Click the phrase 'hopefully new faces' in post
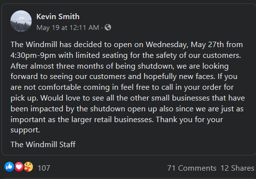The width and height of the screenshot is (256, 179). [x=179, y=77]
